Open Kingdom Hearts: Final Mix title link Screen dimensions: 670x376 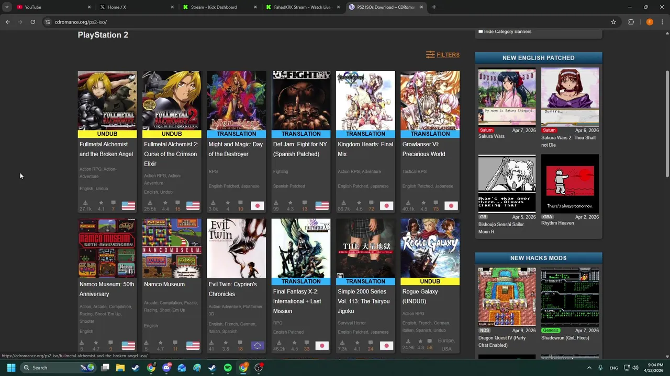coord(365,149)
